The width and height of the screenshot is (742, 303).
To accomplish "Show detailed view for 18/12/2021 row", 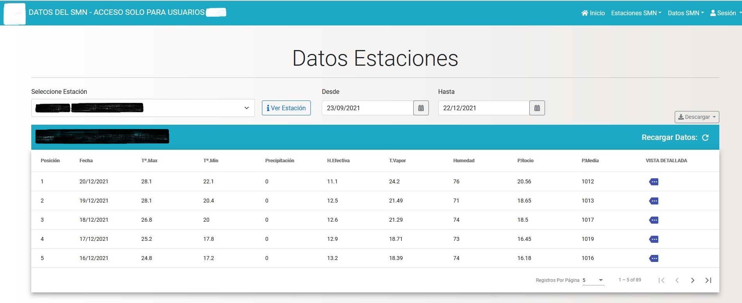I will coord(654,220).
